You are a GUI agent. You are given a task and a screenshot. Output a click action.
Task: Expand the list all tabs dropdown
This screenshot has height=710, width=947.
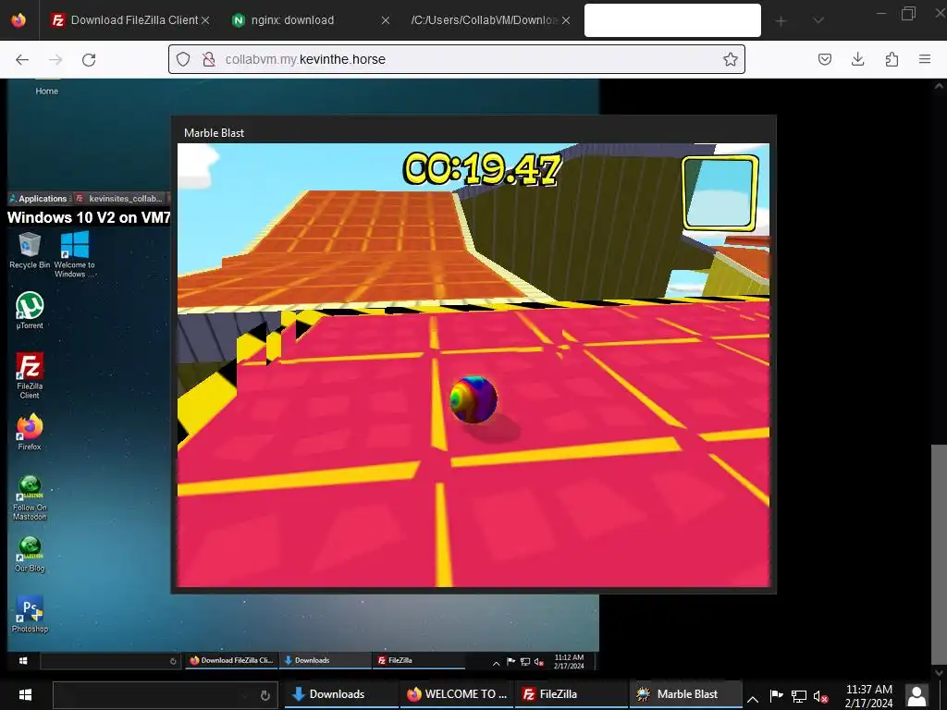pos(818,20)
